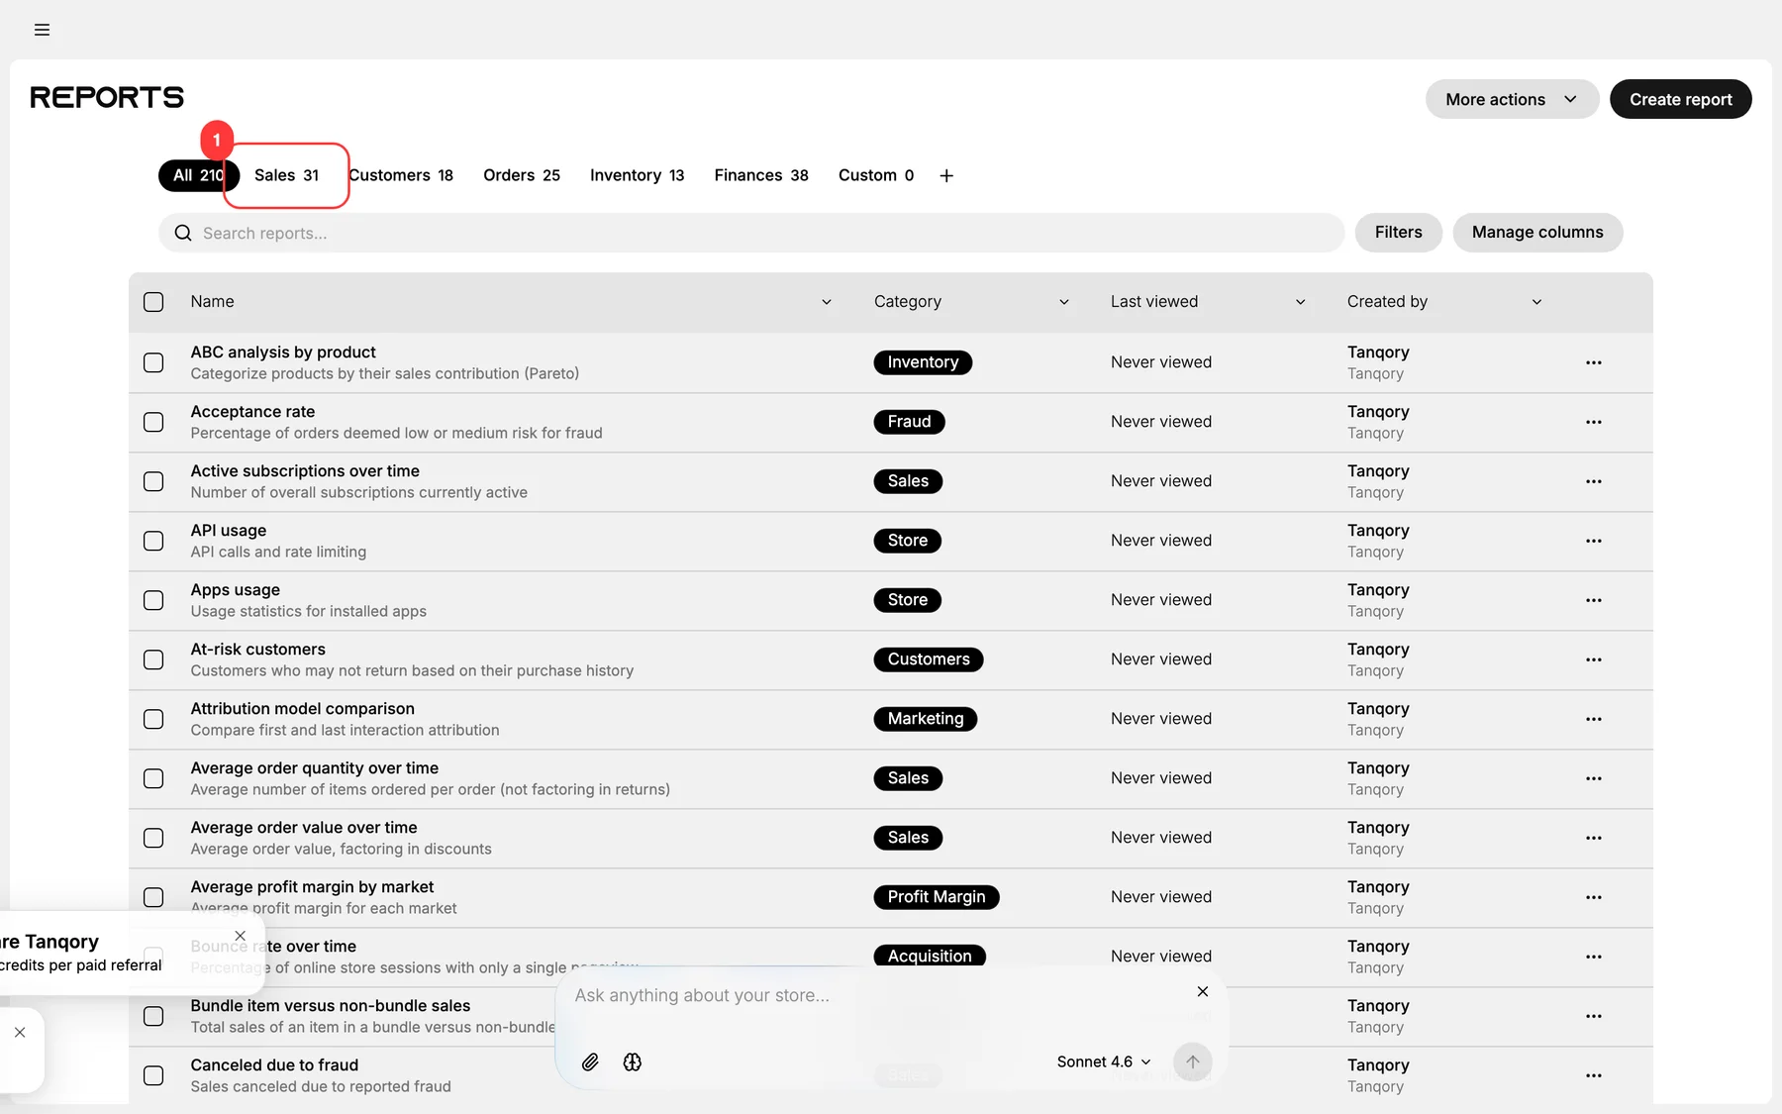Sort by the Name column chevron
The image size is (1782, 1114).
tap(827, 302)
